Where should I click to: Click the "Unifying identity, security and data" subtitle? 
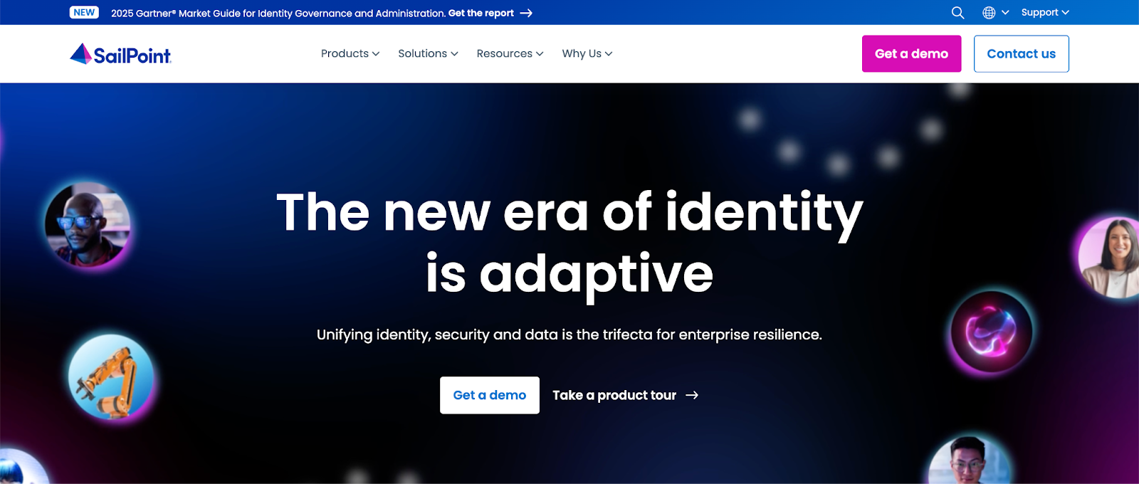(x=569, y=335)
